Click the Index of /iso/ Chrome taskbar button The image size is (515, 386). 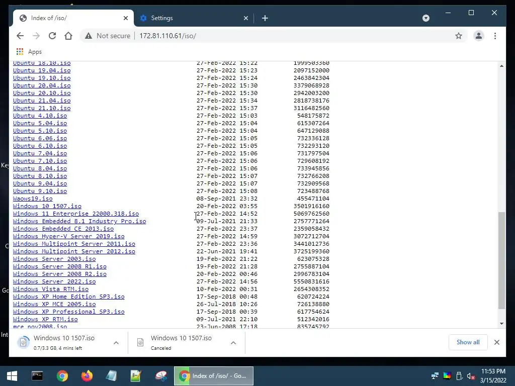point(213,376)
